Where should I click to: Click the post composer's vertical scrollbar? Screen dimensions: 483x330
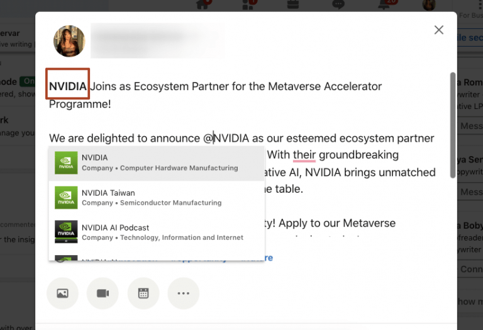click(452, 126)
